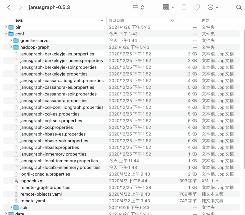
Task: Click the logback.xml file icon
Action: (x=16, y=181)
